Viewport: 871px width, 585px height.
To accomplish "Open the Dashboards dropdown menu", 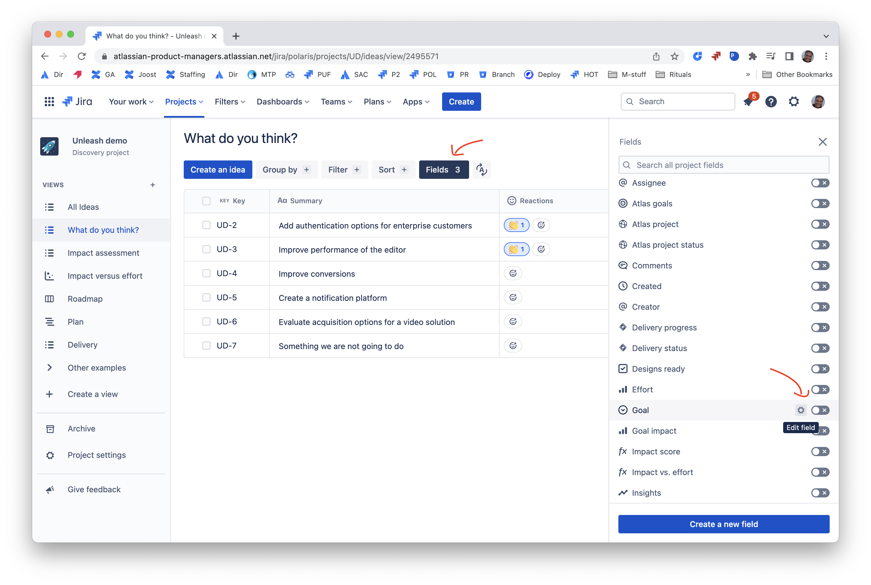I will 283,102.
